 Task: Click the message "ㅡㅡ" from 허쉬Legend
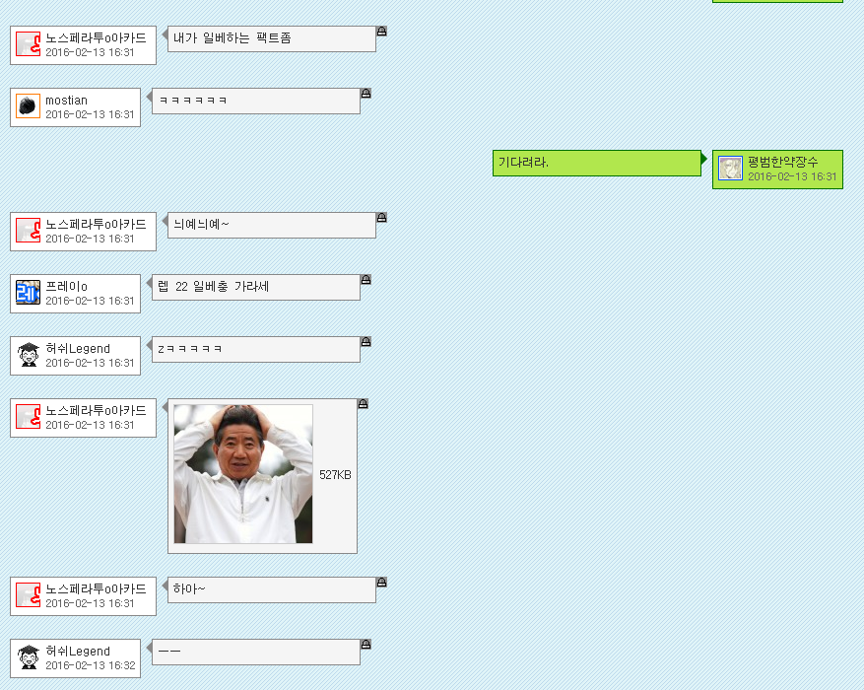[169, 652]
